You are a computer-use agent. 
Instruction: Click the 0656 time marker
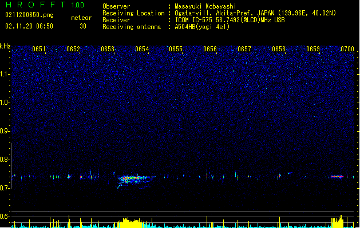[210, 49]
